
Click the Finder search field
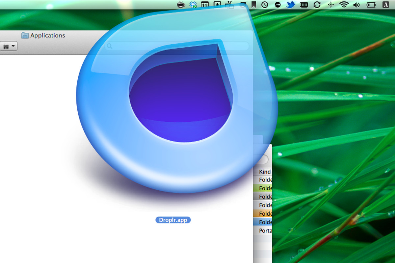[x=177, y=46]
